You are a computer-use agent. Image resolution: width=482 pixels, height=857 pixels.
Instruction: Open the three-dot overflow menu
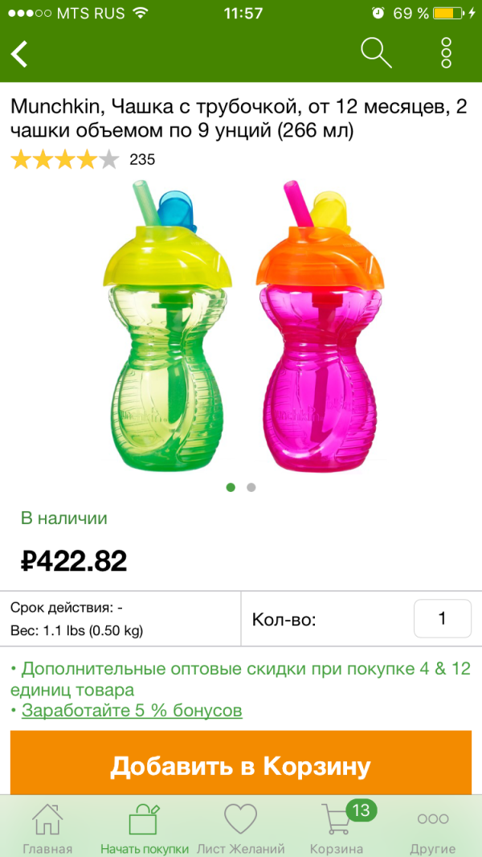tap(446, 53)
